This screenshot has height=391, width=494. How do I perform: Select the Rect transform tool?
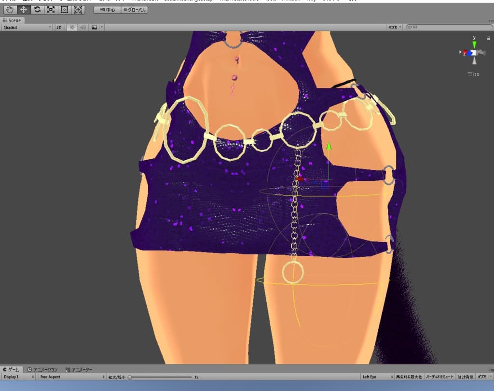(x=64, y=10)
